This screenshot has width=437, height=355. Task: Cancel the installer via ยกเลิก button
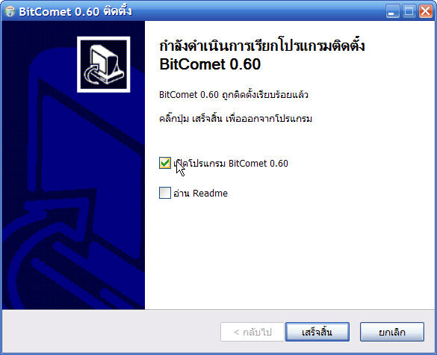coord(392,332)
